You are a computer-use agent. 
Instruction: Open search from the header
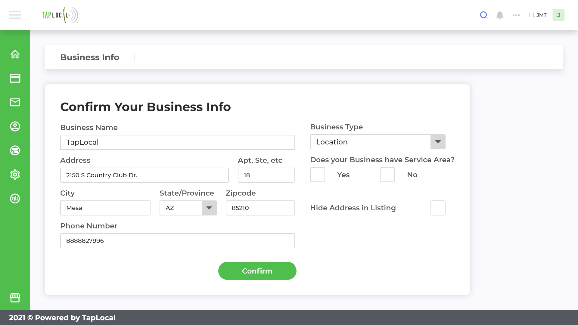tap(484, 15)
